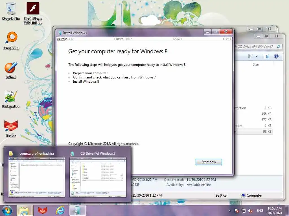
Task: Select the file row with size 677 KB
Action: (254, 120)
